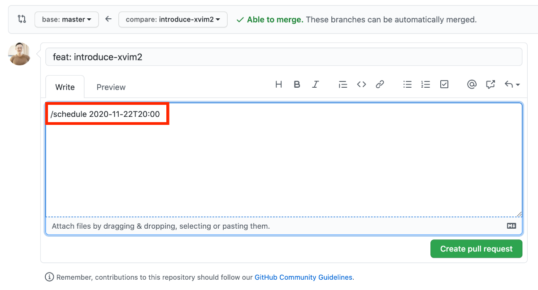
Task: Reference an issue or pull request icon
Action: 490,84
